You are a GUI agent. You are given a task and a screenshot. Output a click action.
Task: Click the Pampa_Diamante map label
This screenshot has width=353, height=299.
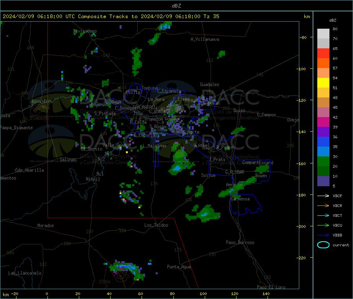pyautogui.click(x=16, y=128)
